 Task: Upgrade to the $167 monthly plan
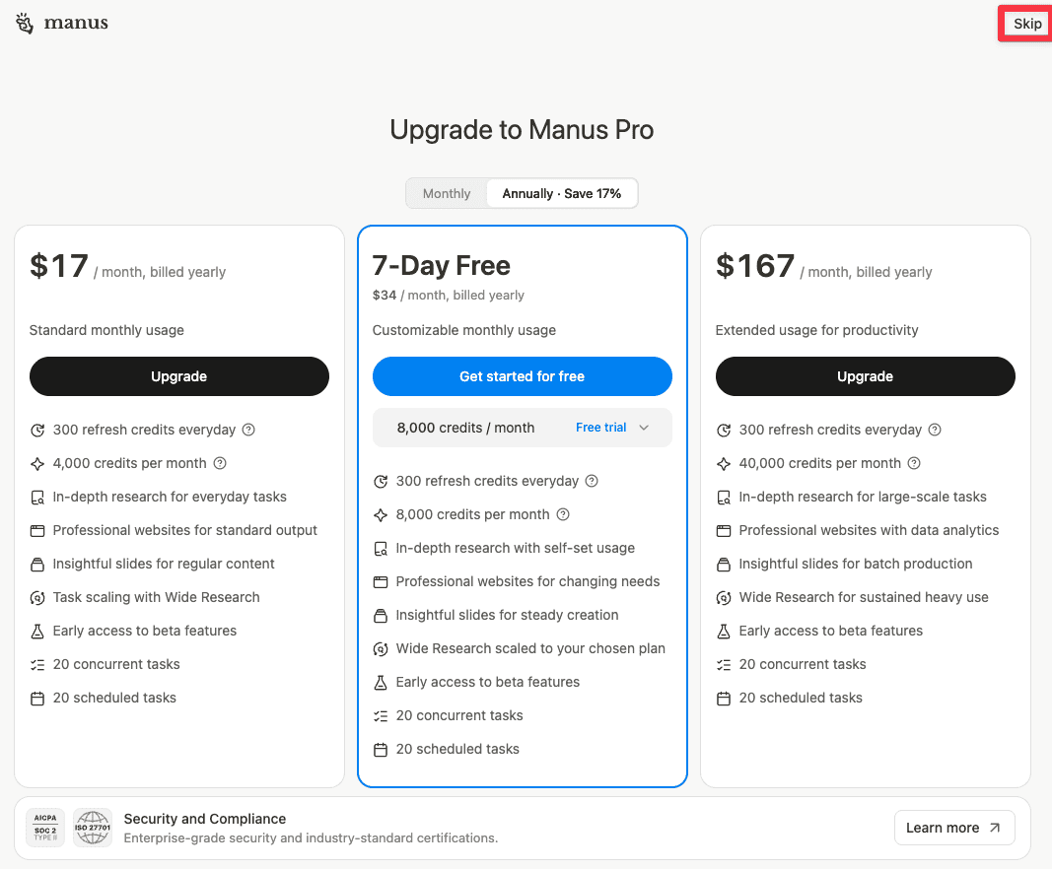pos(865,376)
